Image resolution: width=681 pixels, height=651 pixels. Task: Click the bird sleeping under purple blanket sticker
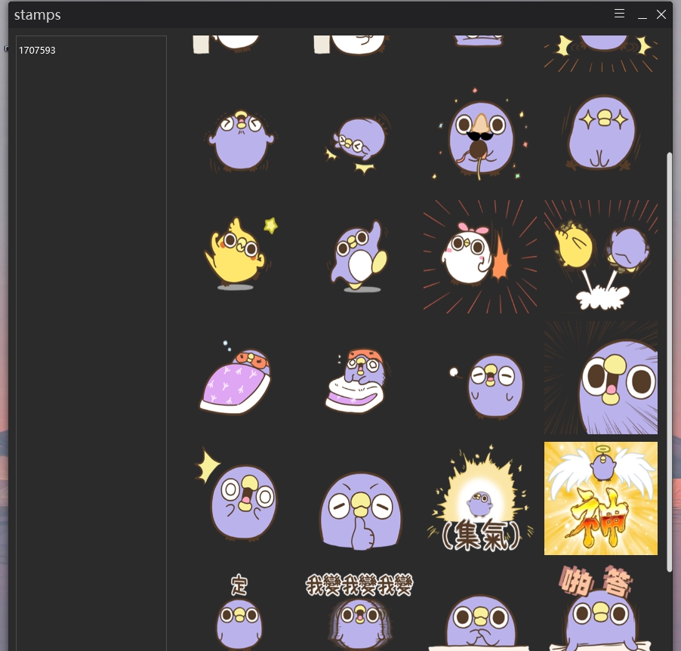coord(238,378)
